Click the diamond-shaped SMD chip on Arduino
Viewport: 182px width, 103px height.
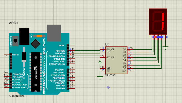36,44
